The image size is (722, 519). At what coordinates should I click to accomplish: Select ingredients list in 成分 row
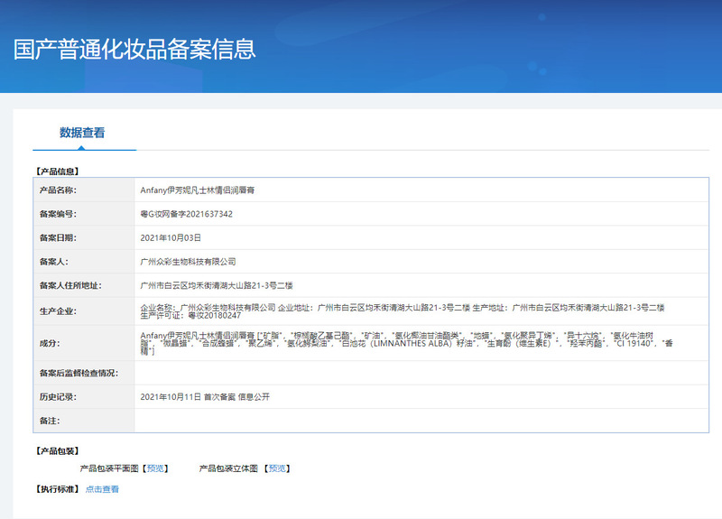point(407,343)
